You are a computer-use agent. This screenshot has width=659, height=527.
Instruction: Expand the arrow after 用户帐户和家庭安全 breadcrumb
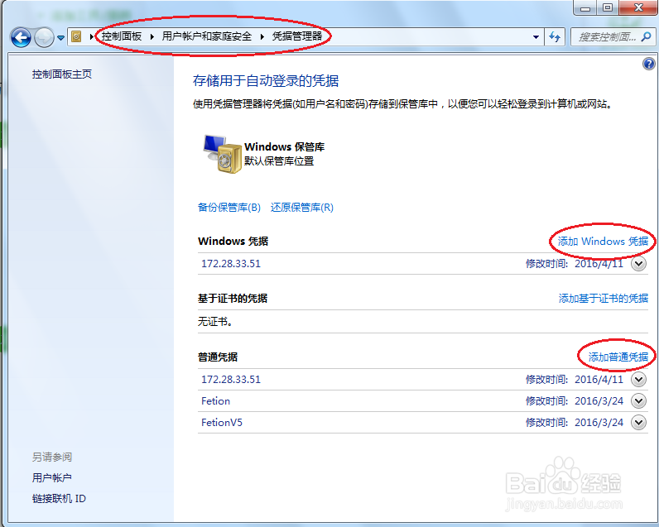[x=262, y=37]
